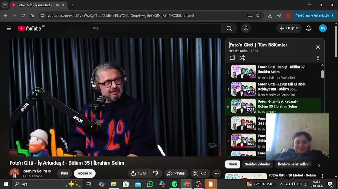This screenshot has width=338, height=189.
Task: Mute the tab via its audio icon
Action: click(57, 5)
